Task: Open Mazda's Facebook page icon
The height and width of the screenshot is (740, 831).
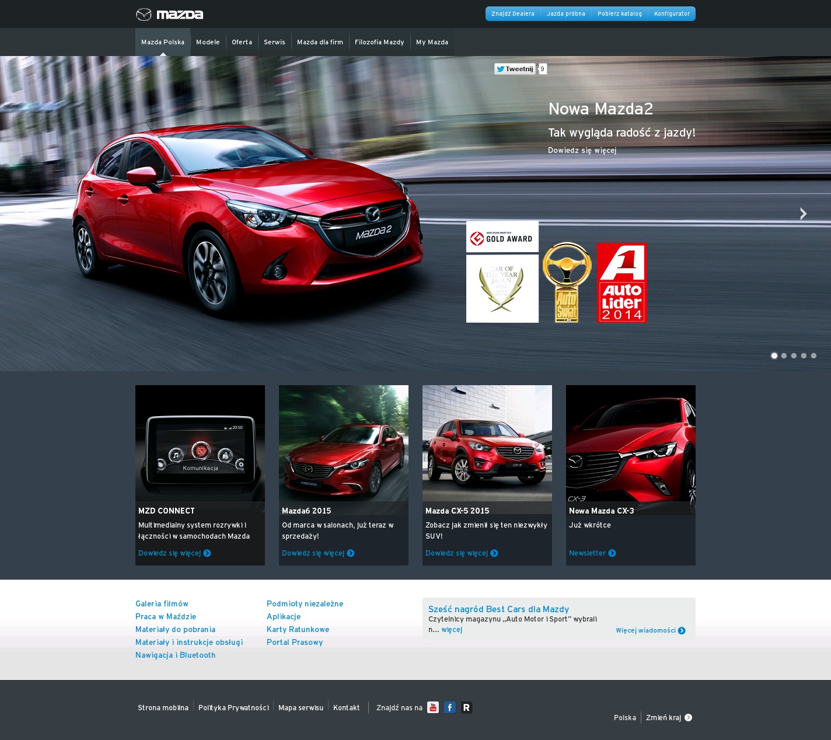Action: 450,707
